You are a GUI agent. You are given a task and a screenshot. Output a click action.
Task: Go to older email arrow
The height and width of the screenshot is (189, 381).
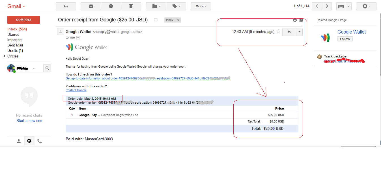327,6
